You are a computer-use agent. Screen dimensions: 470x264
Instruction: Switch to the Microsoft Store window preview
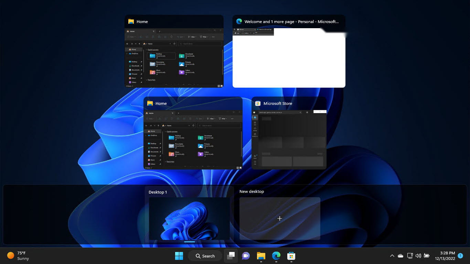289,133
